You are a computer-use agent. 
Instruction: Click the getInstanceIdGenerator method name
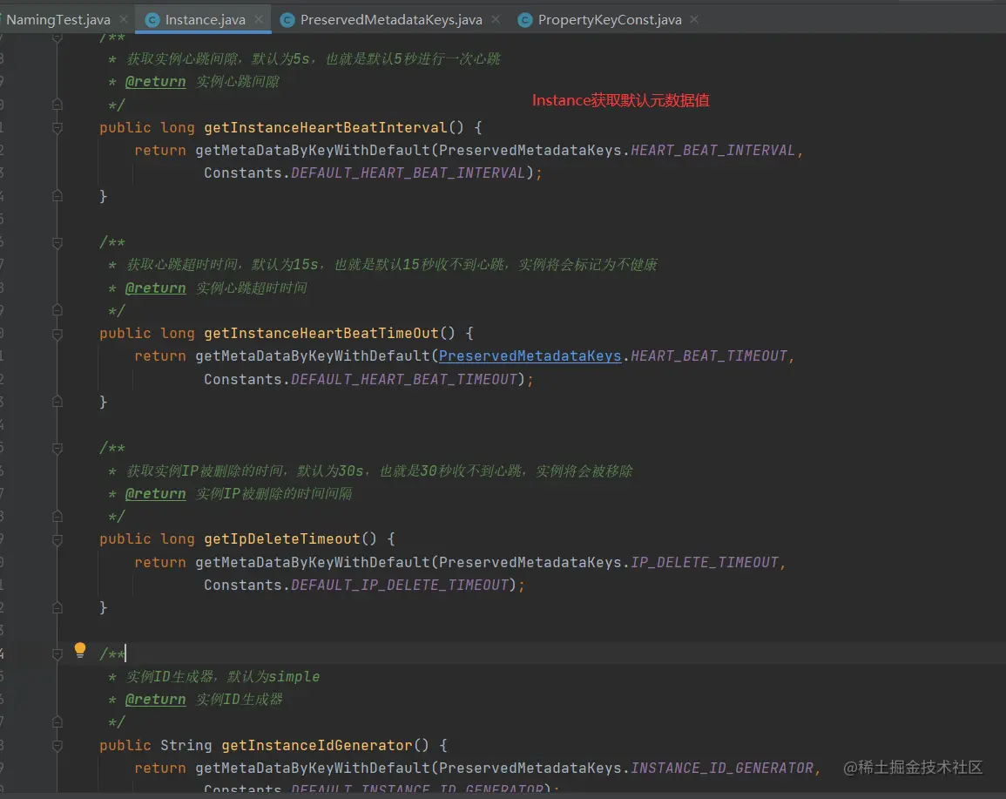point(317,745)
